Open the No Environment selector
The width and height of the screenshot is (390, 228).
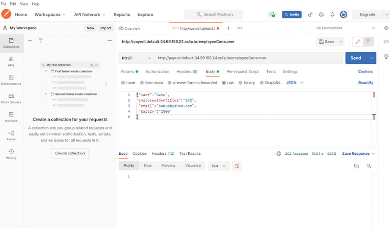click(x=345, y=28)
